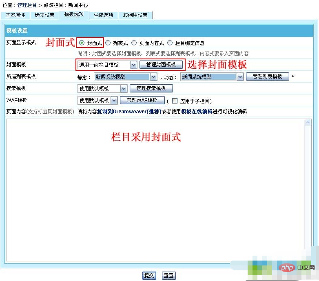Image resolution: width=319 pixels, height=281 pixels.
Task: Open the 管理栏目 breadcrumb link
Action: click(27, 5)
